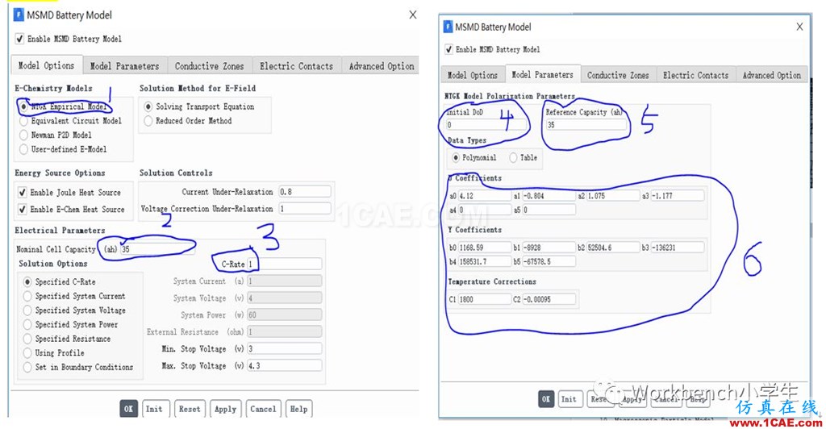Open Advanced Option tab in left dialog

tap(381, 66)
